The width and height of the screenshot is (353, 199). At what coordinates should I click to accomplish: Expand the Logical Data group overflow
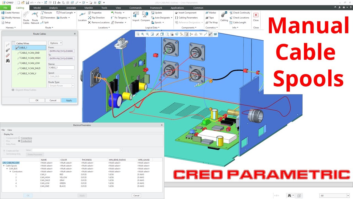[x=153, y=28]
